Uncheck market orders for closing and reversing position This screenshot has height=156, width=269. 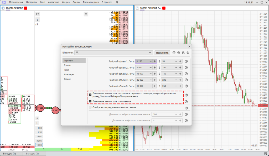point(90,95)
